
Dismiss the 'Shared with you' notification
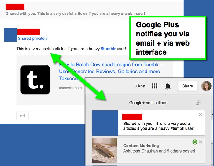(x=201, y=114)
